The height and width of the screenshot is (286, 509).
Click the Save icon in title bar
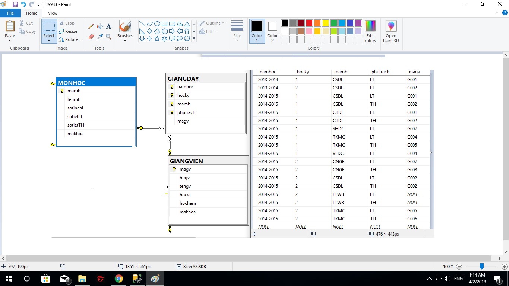click(15, 4)
